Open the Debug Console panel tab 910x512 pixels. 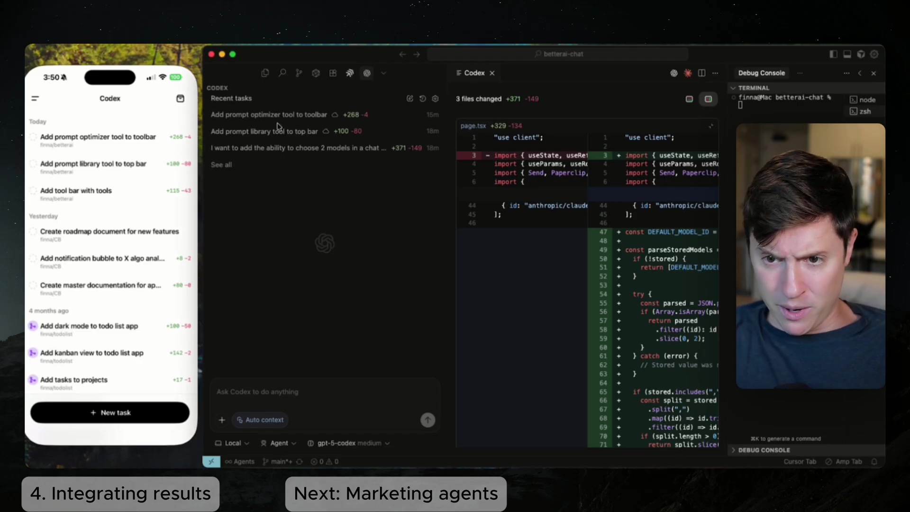coord(761,73)
